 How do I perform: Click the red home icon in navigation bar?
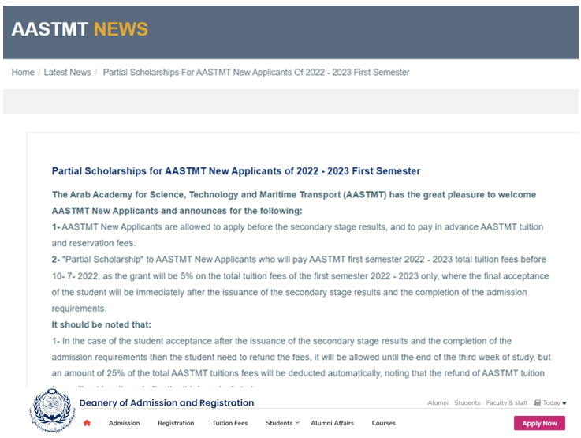[x=87, y=423]
